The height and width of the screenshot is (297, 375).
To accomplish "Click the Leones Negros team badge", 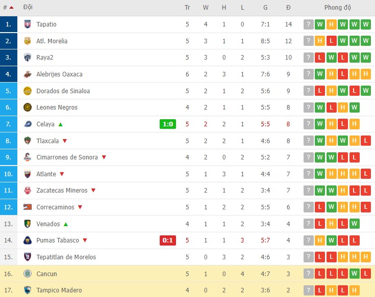I will click(x=28, y=107).
